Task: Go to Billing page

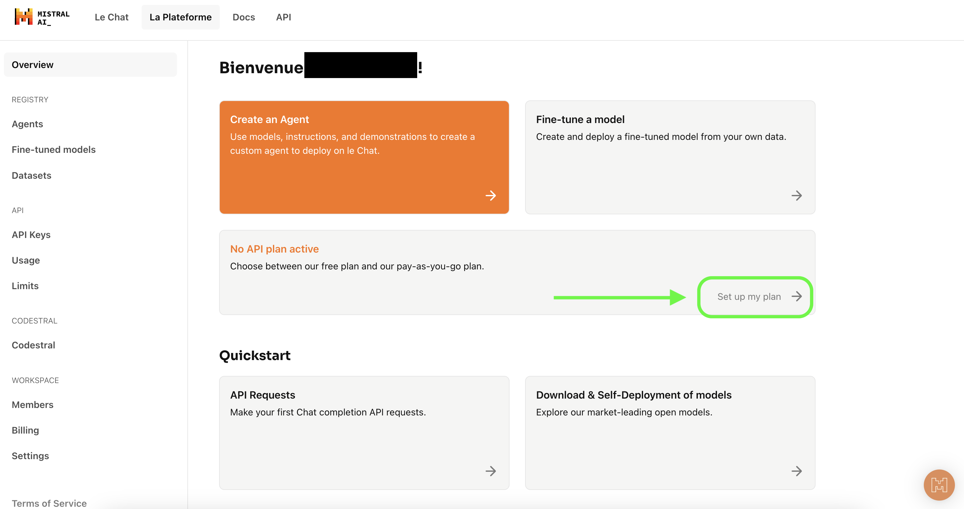Action: click(25, 430)
